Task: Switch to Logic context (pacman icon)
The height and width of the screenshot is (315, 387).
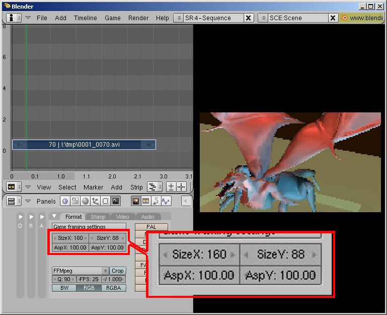Action: point(65,201)
